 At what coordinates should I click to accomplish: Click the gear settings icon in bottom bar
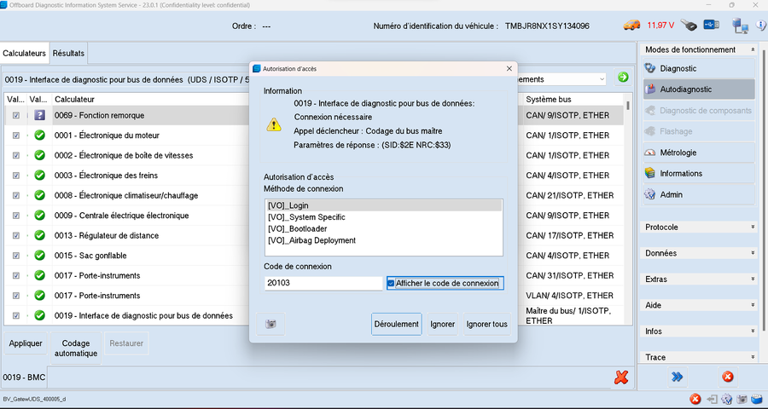tap(726, 399)
